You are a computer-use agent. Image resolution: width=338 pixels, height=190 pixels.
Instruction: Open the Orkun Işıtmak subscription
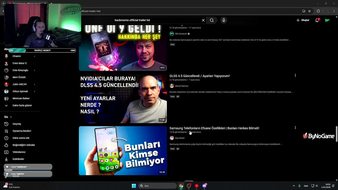[x=20, y=91]
